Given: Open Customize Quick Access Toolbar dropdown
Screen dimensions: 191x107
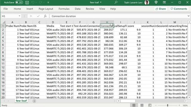Looking at the screenshot, I should (48, 2).
